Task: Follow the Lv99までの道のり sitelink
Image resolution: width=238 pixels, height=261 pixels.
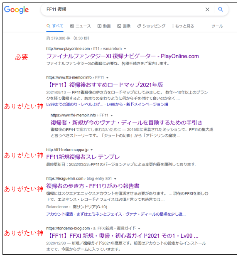Action: tap(75, 104)
